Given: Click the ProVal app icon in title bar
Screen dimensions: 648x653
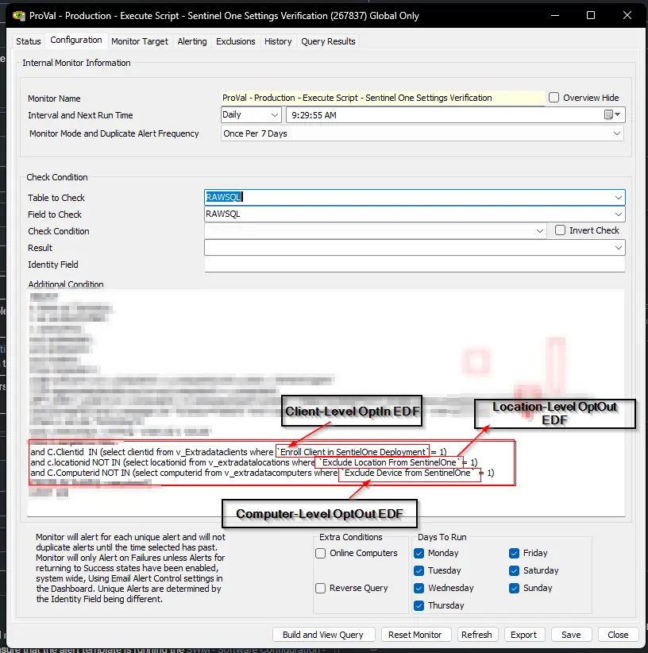Looking at the screenshot, I should pyautogui.click(x=19, y=16).
